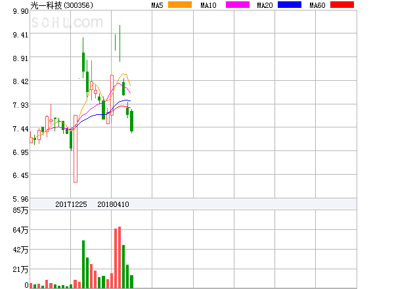Click the stock title 光一科技 (300356)
The image size is (394, 289).
62,5
